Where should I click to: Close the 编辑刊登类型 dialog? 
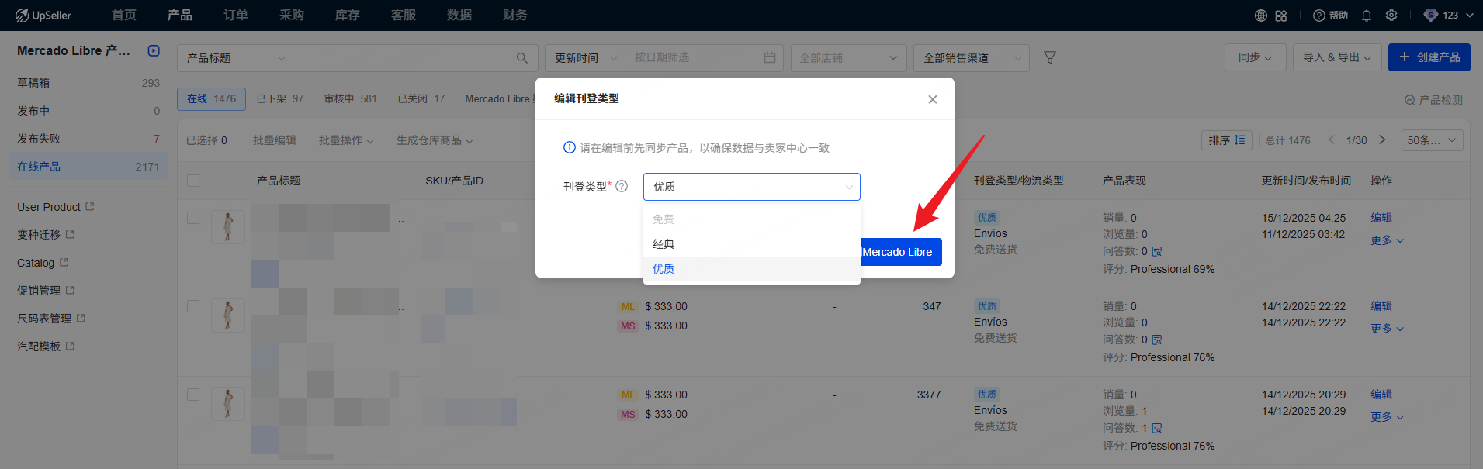point(933,99)
